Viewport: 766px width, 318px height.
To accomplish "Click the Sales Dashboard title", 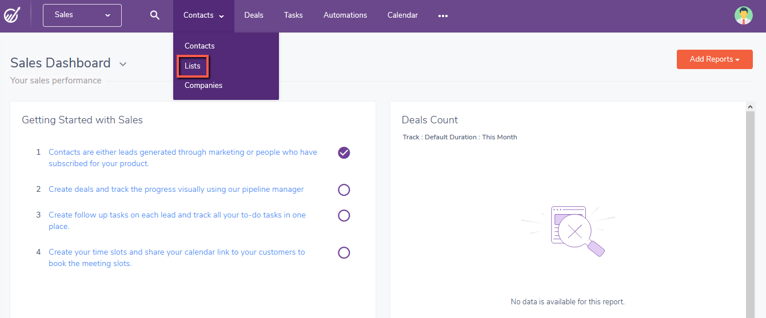I will tap(61, 63).
